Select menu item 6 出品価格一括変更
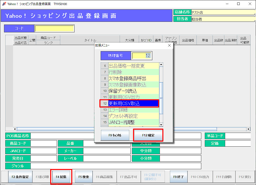Image resolution: width=256 pixels, height=185 pixels. 134,66
